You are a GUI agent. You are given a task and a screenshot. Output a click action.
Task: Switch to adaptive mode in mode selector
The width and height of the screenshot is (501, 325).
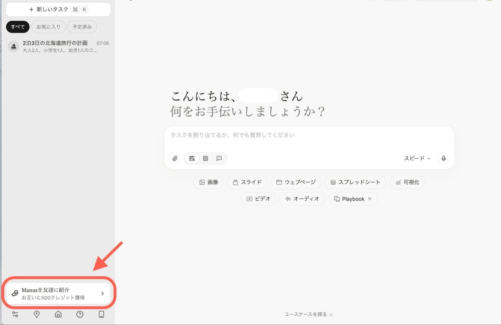tap(192, 159)
